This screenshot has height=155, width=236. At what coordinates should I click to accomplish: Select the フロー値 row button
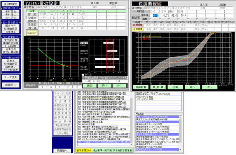32,28
